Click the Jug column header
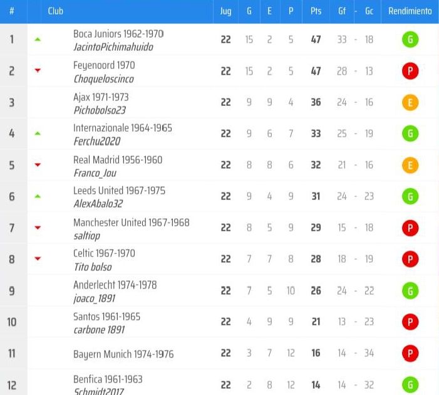 225,11
